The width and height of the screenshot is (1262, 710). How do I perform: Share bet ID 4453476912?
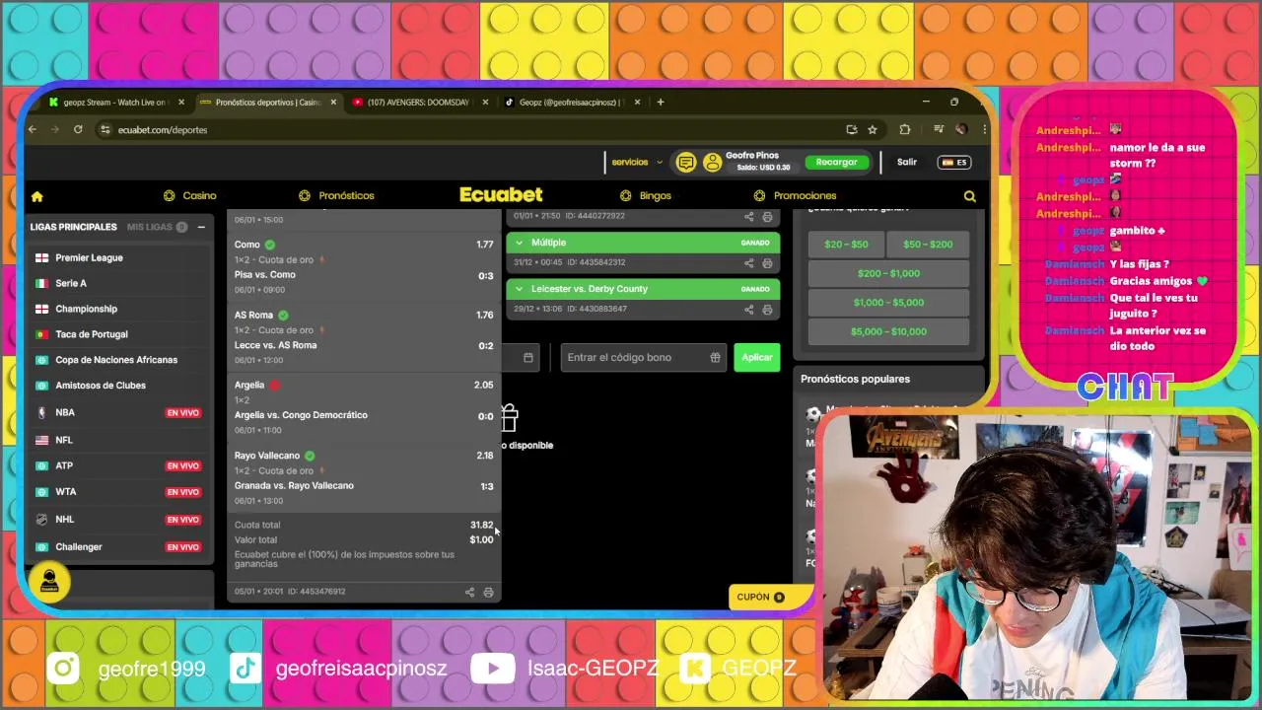click(469, 592)
